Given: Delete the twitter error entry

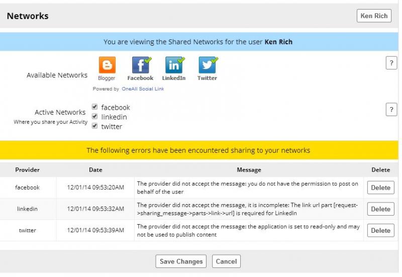Looking at the screenshot, I should click(x=380, y=230).
